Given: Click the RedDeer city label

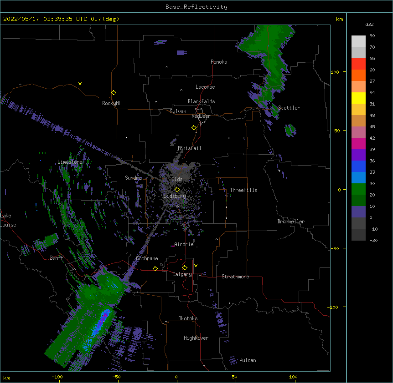Looking at the screenshot, I should pos(201,116).
